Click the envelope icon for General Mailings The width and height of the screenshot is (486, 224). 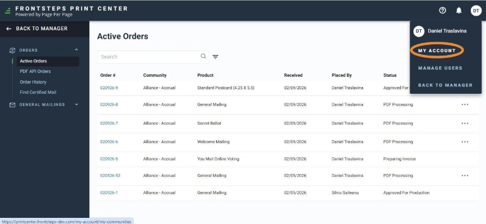pyautogui.click(x=12, y=105)
